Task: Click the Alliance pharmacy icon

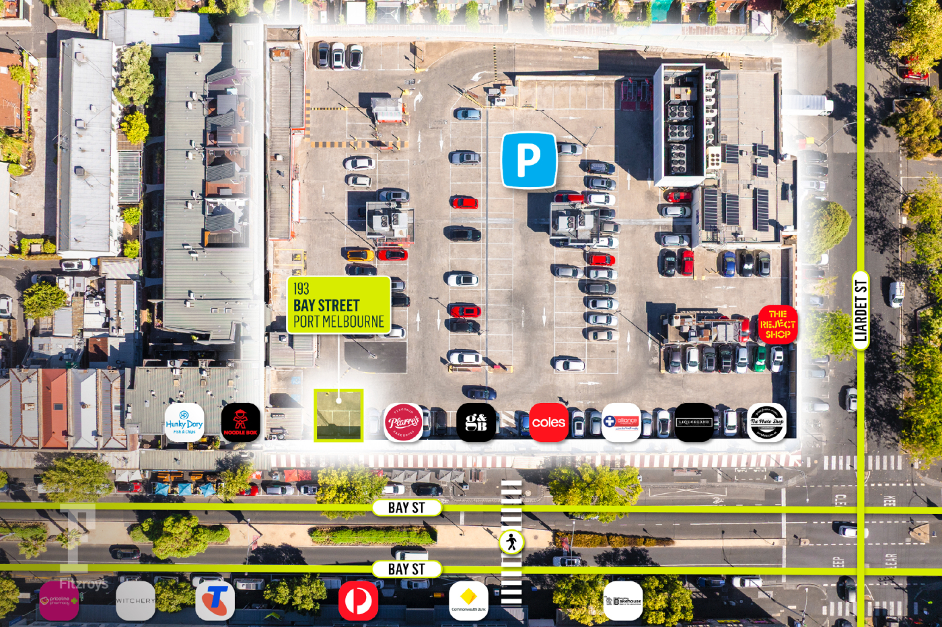Action: (x=621, y=422)
